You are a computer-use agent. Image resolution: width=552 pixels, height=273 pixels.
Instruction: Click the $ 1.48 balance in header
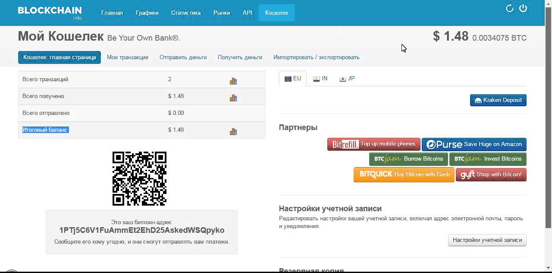pos(451,36)
